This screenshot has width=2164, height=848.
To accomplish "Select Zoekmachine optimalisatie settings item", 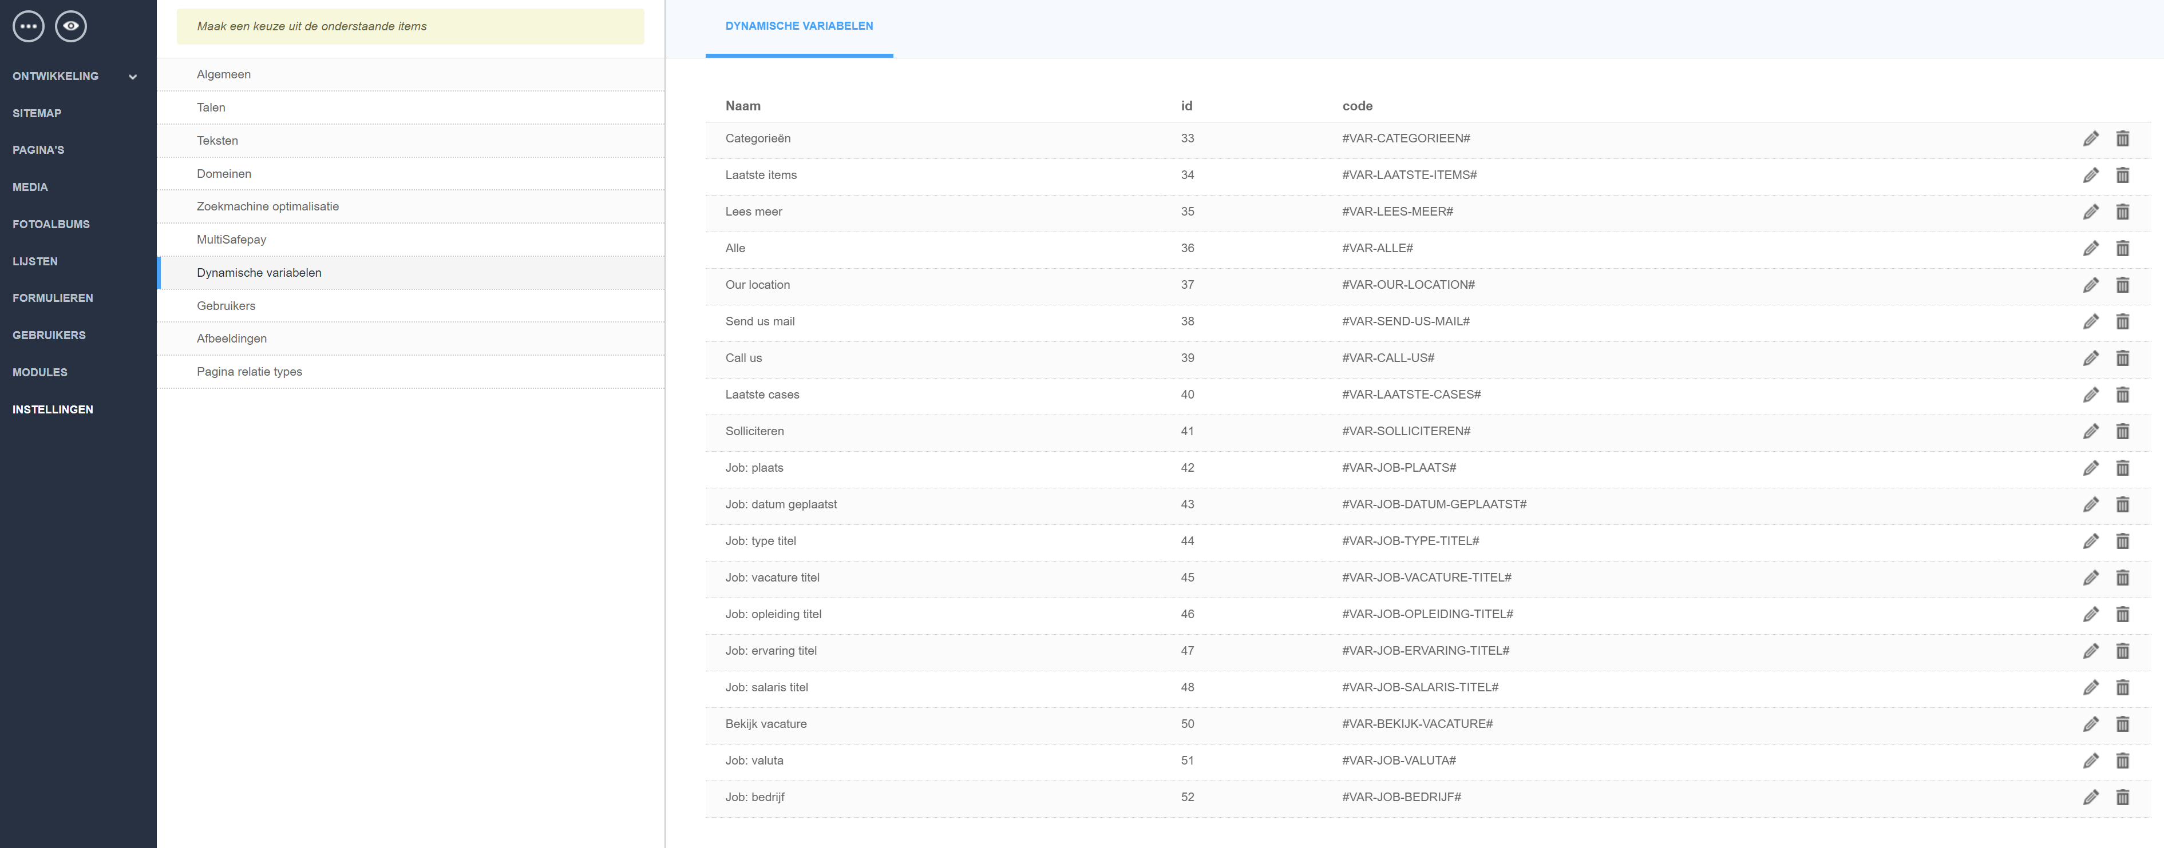I will click(x=268, y=206).
